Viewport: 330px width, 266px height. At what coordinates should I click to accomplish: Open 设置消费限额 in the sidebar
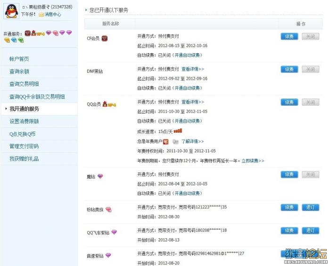coord(24,121)
